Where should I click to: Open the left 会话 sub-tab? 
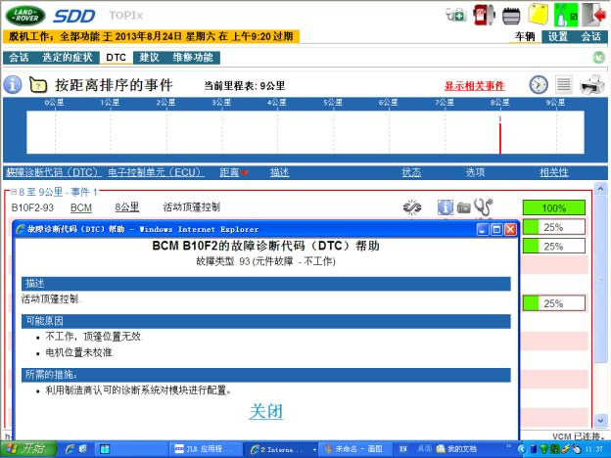coord(19,58)
